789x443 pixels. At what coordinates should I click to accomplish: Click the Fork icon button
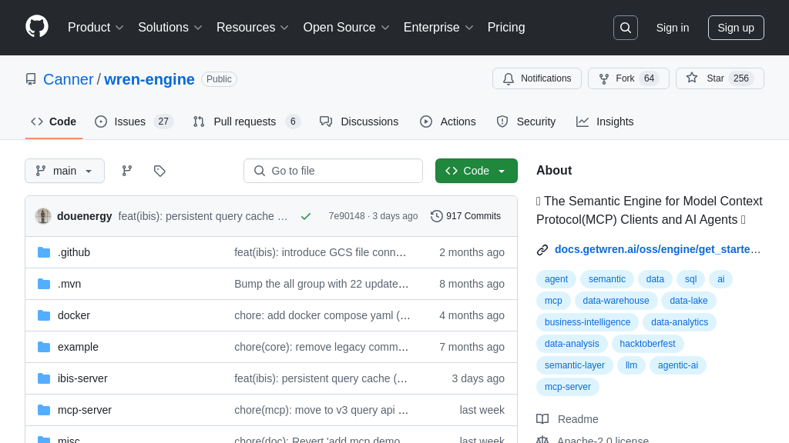coord(629,78)
